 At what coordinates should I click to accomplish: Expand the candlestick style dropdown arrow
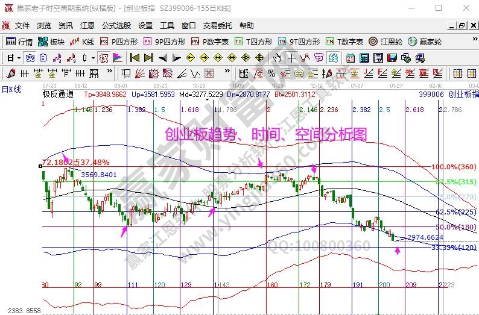click(x=92, y=58)
